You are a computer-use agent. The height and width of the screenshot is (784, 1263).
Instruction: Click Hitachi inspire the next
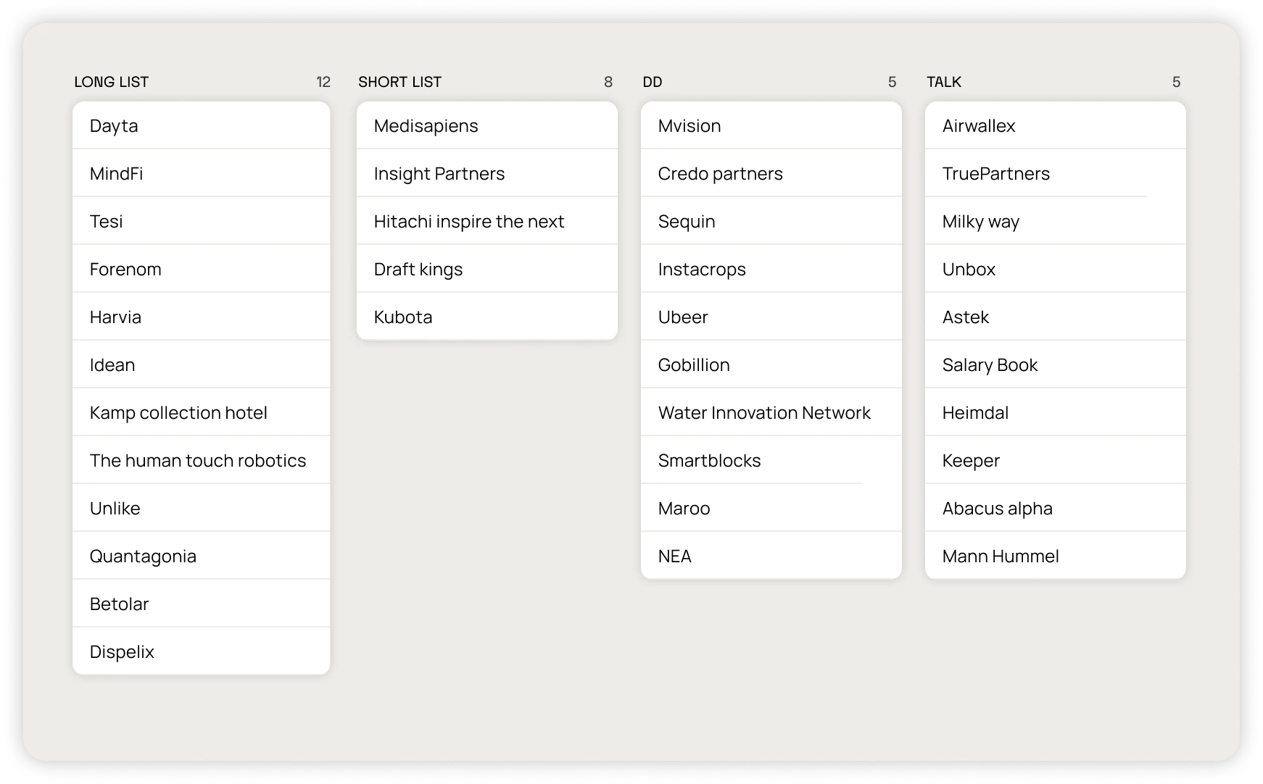click(x=486, y=221)
